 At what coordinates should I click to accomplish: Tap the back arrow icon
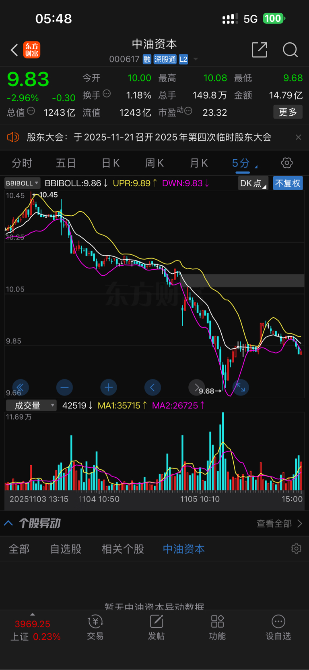point(14,50)
